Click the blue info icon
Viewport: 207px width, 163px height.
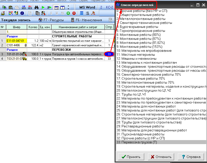click(22, 13)
